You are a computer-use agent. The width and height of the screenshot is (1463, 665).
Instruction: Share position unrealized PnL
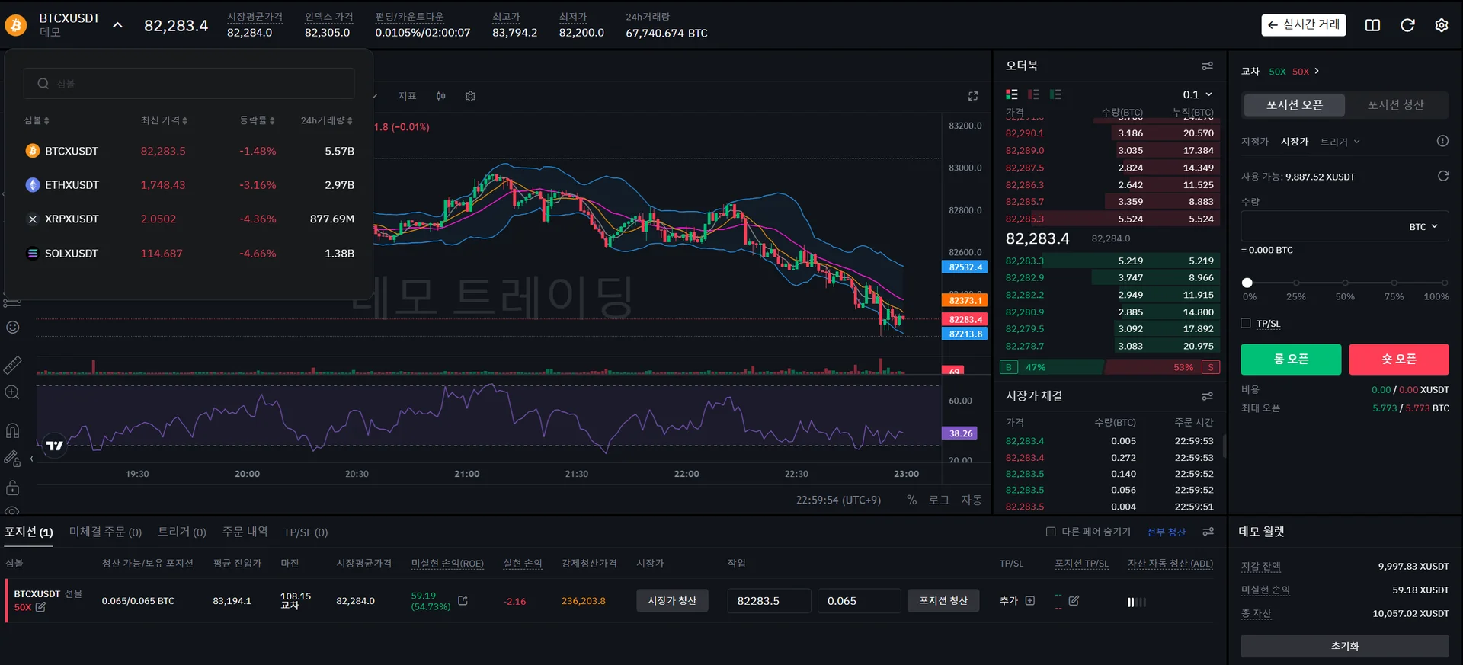click(463, 601)
